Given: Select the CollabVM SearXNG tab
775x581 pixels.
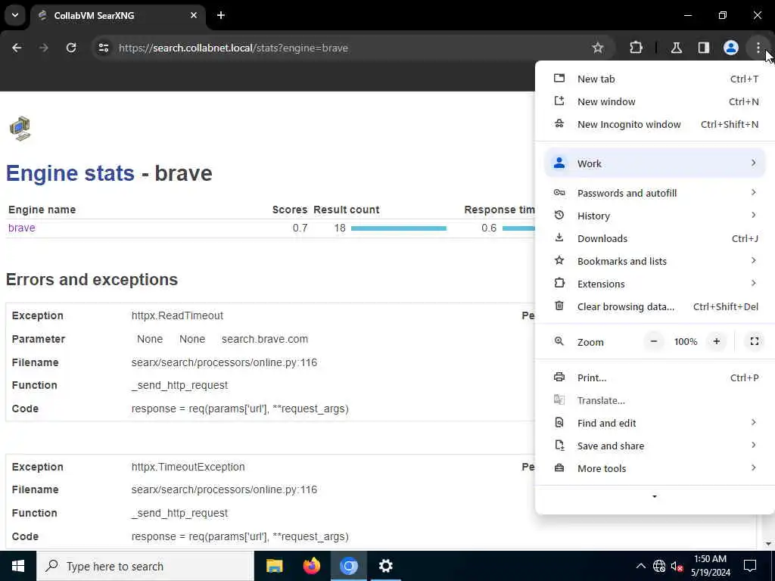Looking at the screenshot, I should pos(117,16).
